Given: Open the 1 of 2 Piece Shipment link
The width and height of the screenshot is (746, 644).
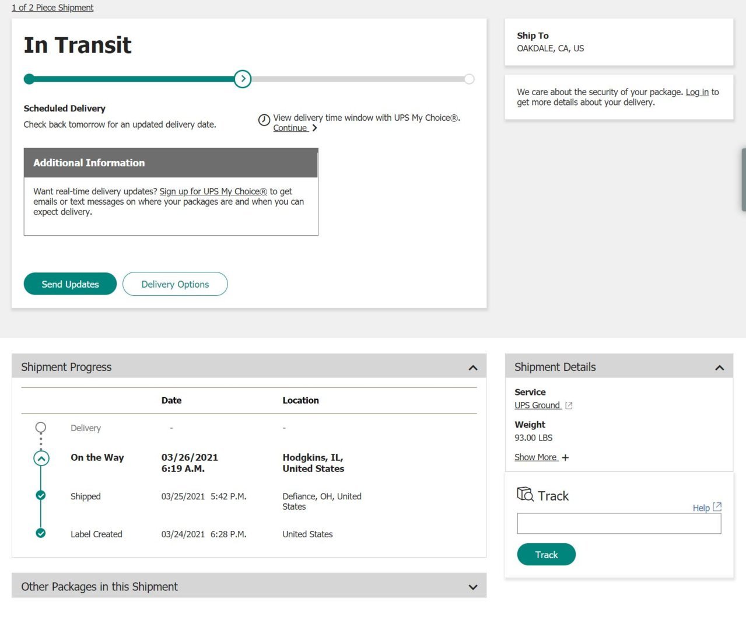Looking at the screenshot, I should click(52, 8).
